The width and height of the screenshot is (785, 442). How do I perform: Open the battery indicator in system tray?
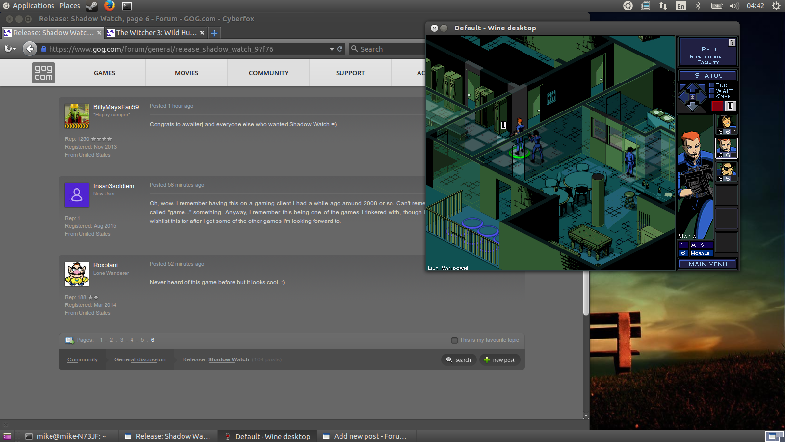(x=717, y=6)
